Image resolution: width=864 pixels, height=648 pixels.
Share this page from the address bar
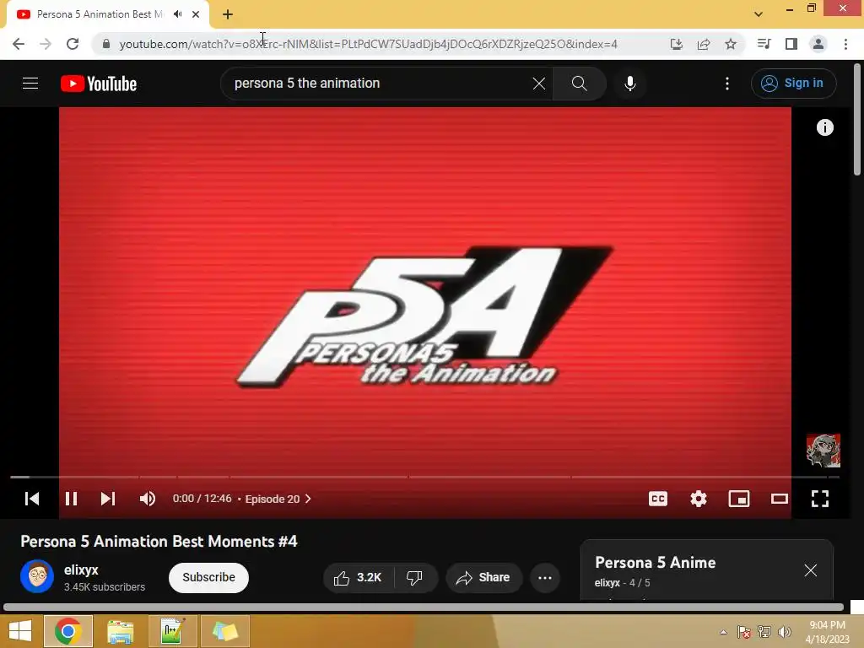tap(704, 44)
